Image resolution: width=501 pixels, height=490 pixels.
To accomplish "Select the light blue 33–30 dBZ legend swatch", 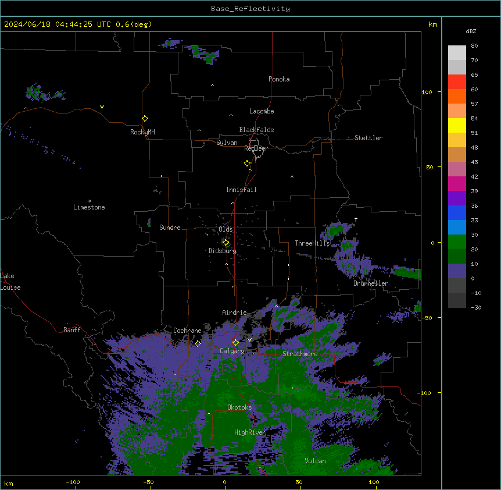I will tap(457, 228).
